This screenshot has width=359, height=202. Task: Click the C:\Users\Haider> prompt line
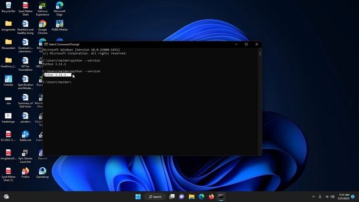tap(57, 82)
